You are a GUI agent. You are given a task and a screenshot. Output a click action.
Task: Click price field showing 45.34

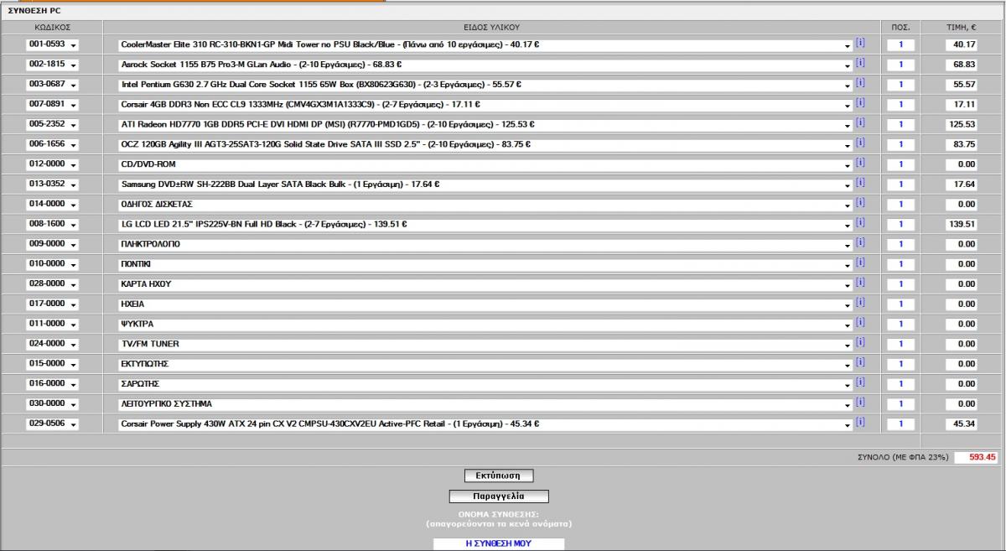(961, 424)
